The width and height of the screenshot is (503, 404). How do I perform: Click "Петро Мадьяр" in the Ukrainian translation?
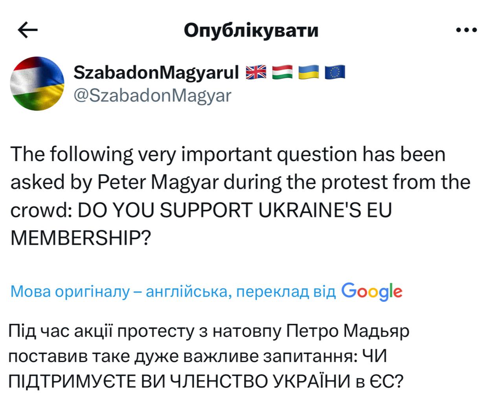tap(347, 331)
